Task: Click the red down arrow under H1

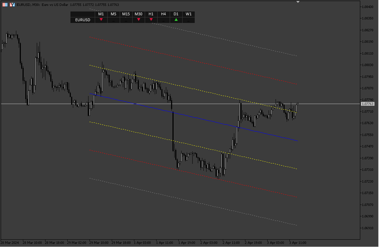Action: (151, 19)
